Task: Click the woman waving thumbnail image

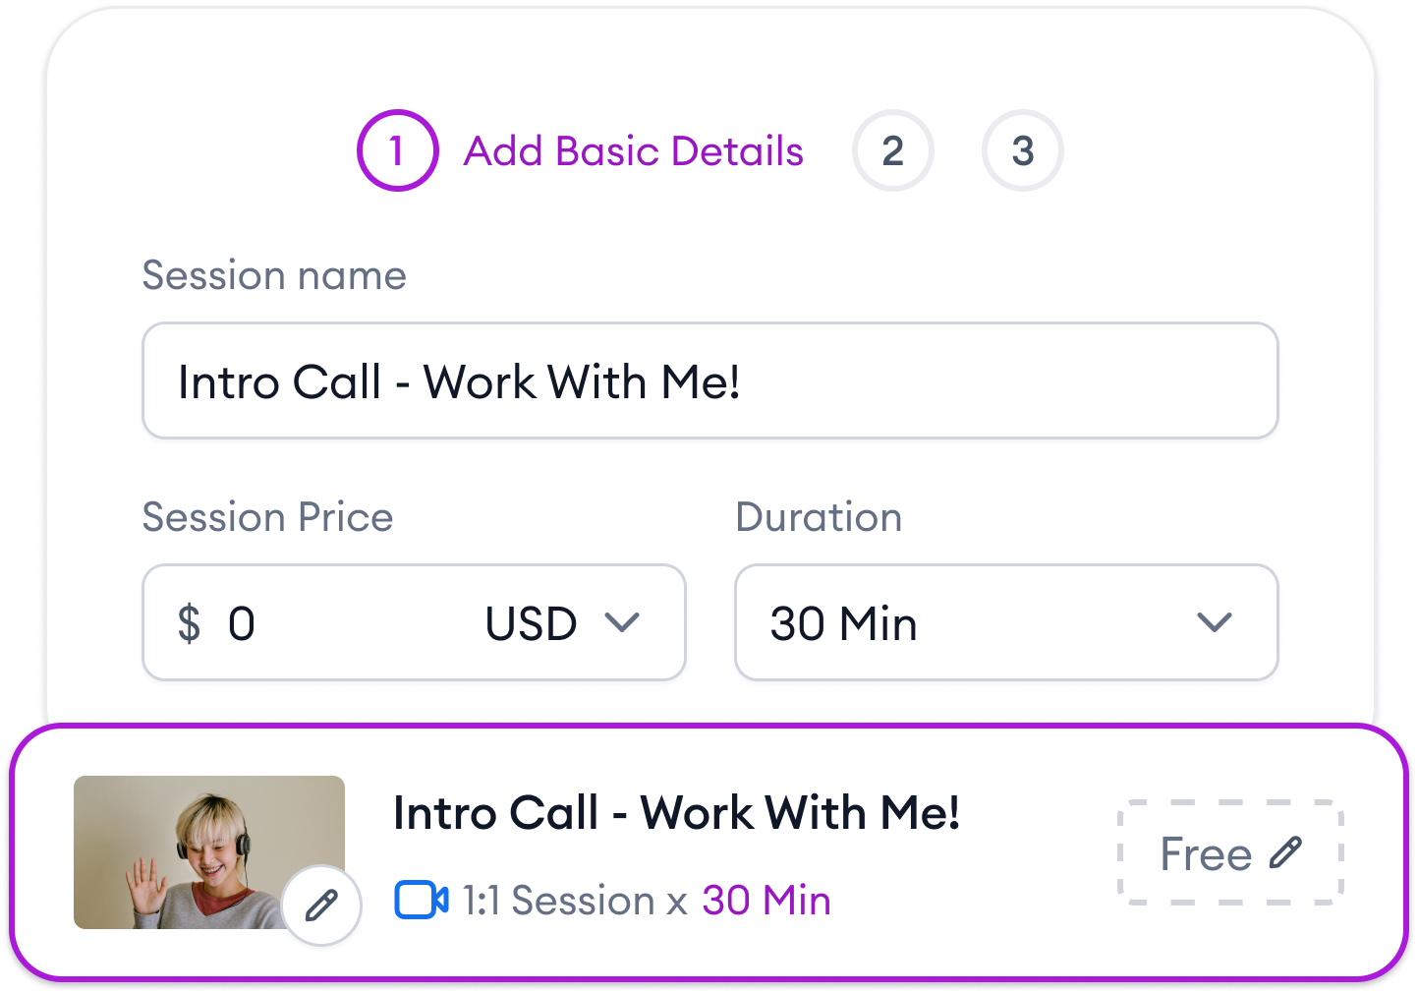Action: pos(197,846)
